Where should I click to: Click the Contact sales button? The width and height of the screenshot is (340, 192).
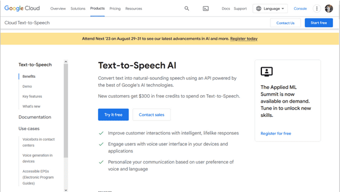click(x=151, y=115)
